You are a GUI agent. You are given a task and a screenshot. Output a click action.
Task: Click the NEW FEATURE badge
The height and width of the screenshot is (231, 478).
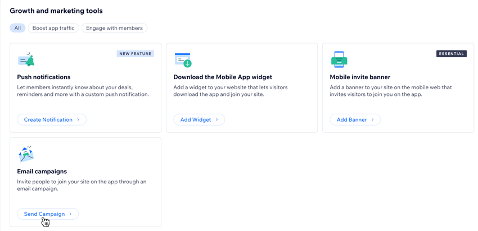pyautogui.click(x=135, y=54)
